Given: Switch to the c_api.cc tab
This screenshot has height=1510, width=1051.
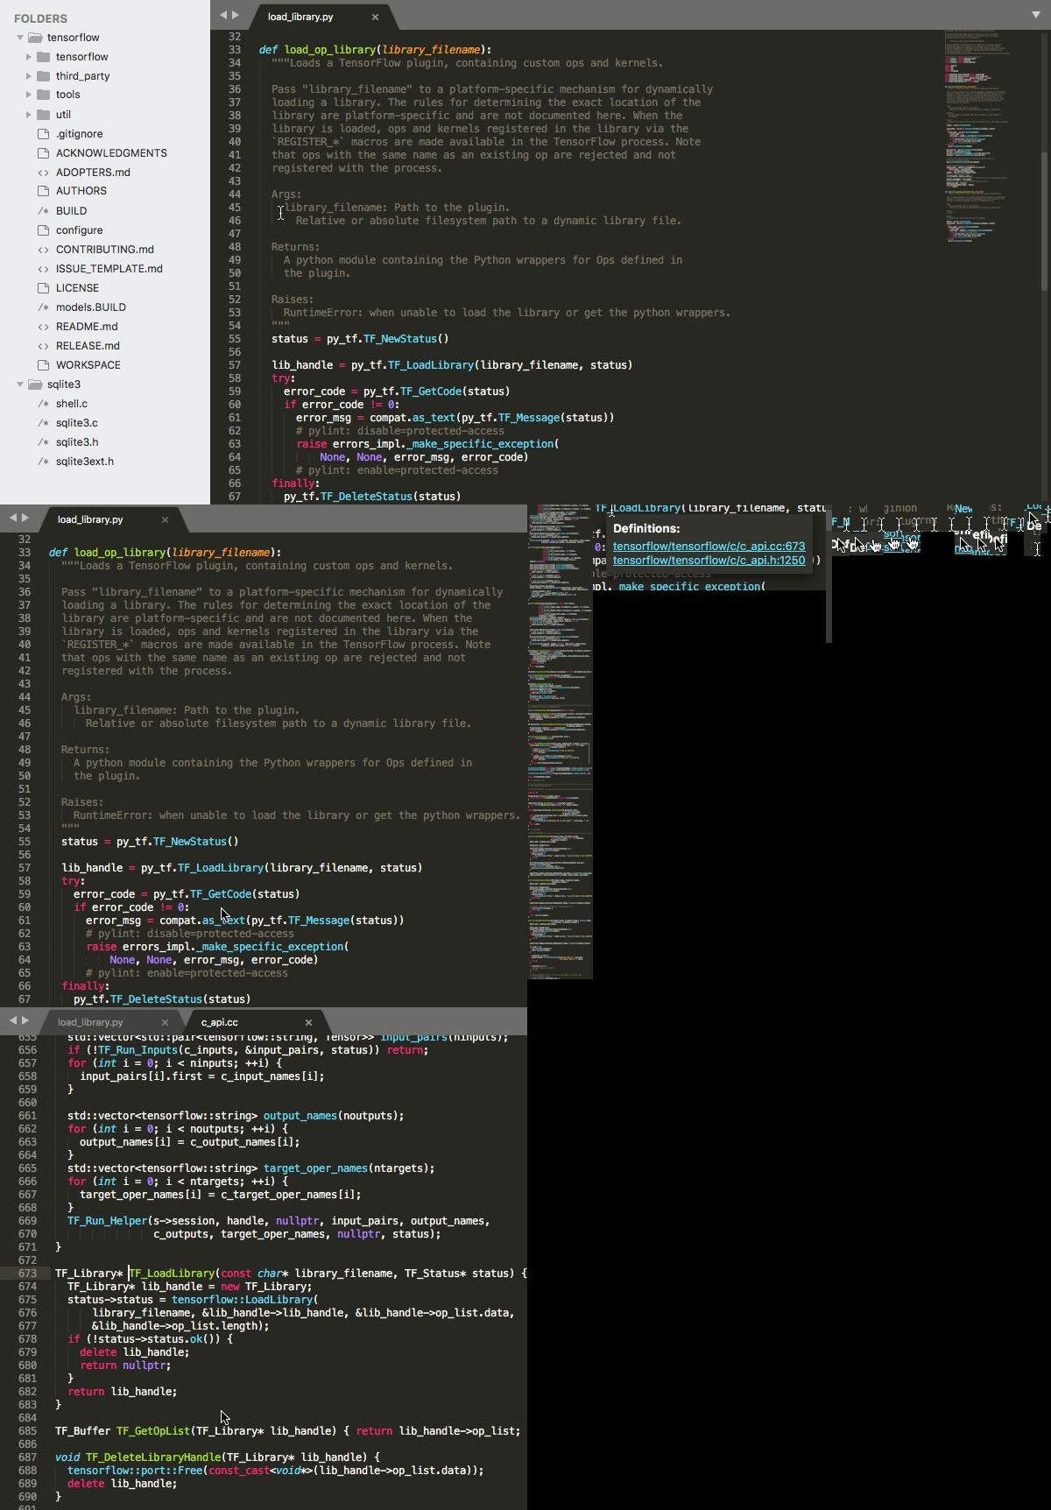Looking at the screenshot, I should click(x=220, y=1022).
